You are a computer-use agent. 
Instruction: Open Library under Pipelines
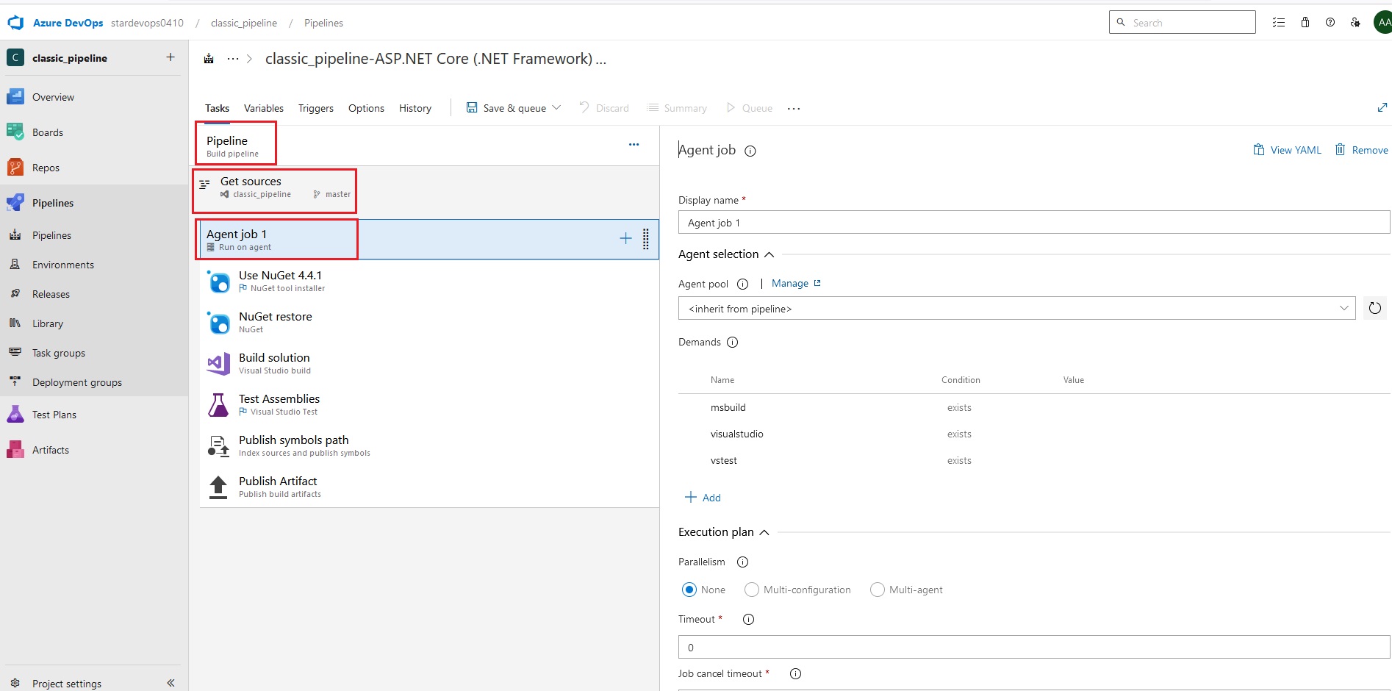click(48, 323)
